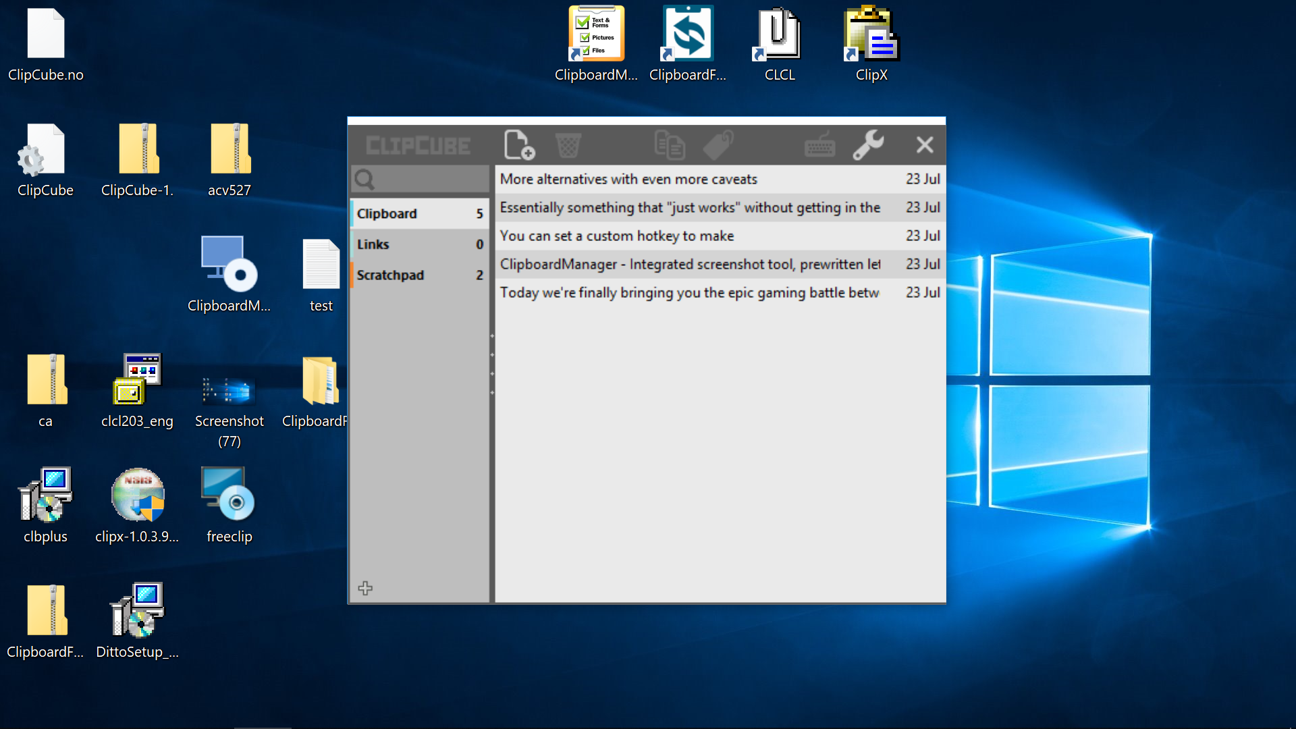Select the Links category
The image size is (1296, 729).
click(418, 244)
